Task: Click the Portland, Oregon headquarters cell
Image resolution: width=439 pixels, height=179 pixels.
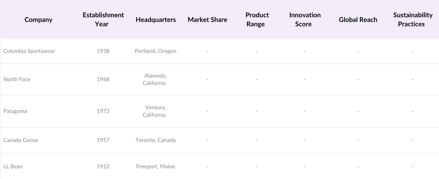Action: [156, 51]
